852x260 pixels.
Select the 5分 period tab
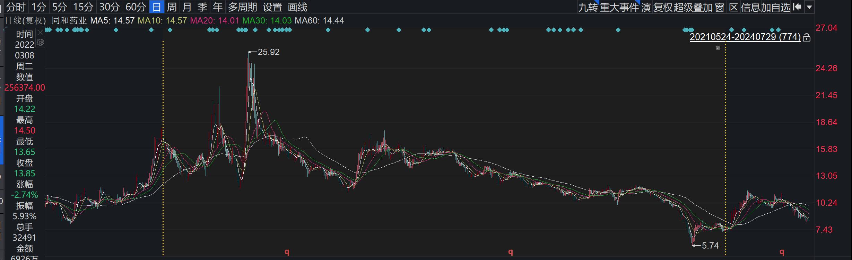(x=59, y=7)
